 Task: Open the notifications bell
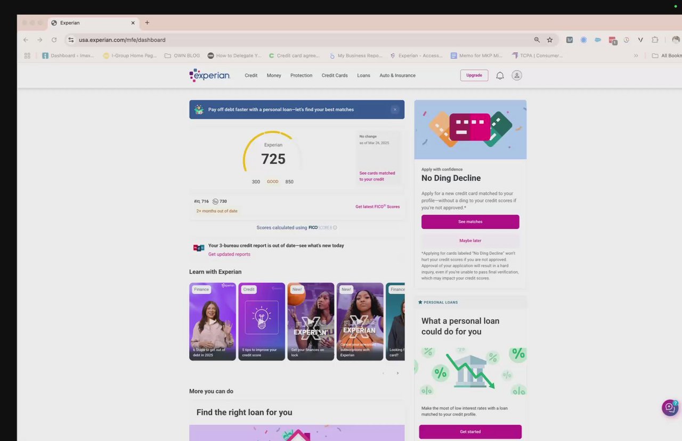tap(500, 76)
